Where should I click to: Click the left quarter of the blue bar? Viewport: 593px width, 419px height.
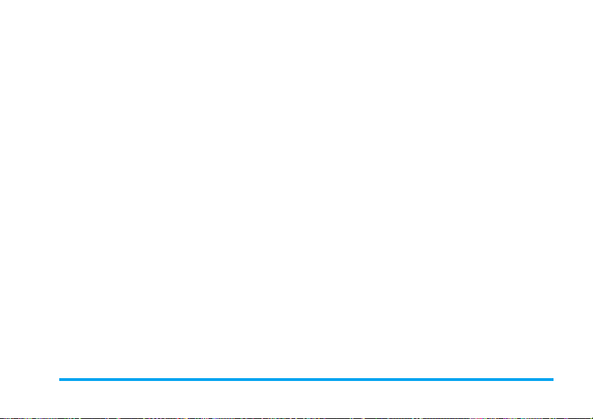pos(183,380)
